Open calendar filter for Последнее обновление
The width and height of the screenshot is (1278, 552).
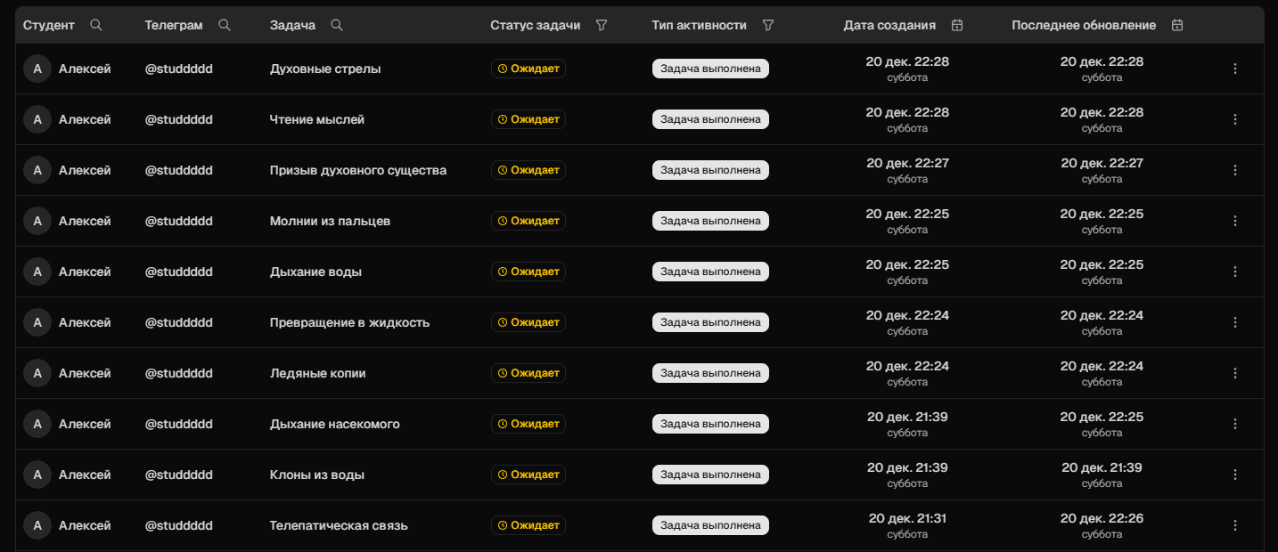click(1177, 26)
